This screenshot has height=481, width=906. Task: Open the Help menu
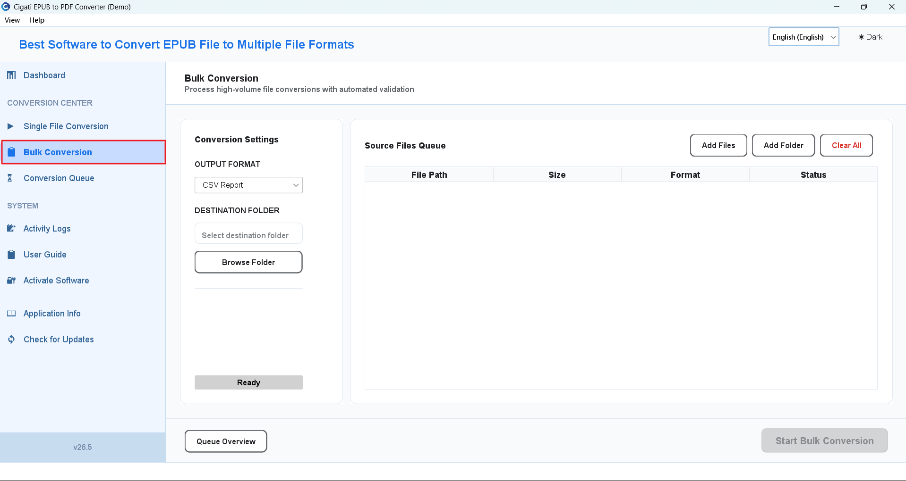click(x=37, y=20)
